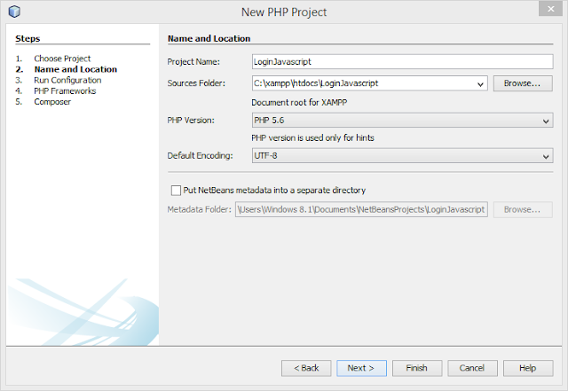Select step 1 Choose Project
The height and width of the screenshot is (391, 568).
coord(62,59)
